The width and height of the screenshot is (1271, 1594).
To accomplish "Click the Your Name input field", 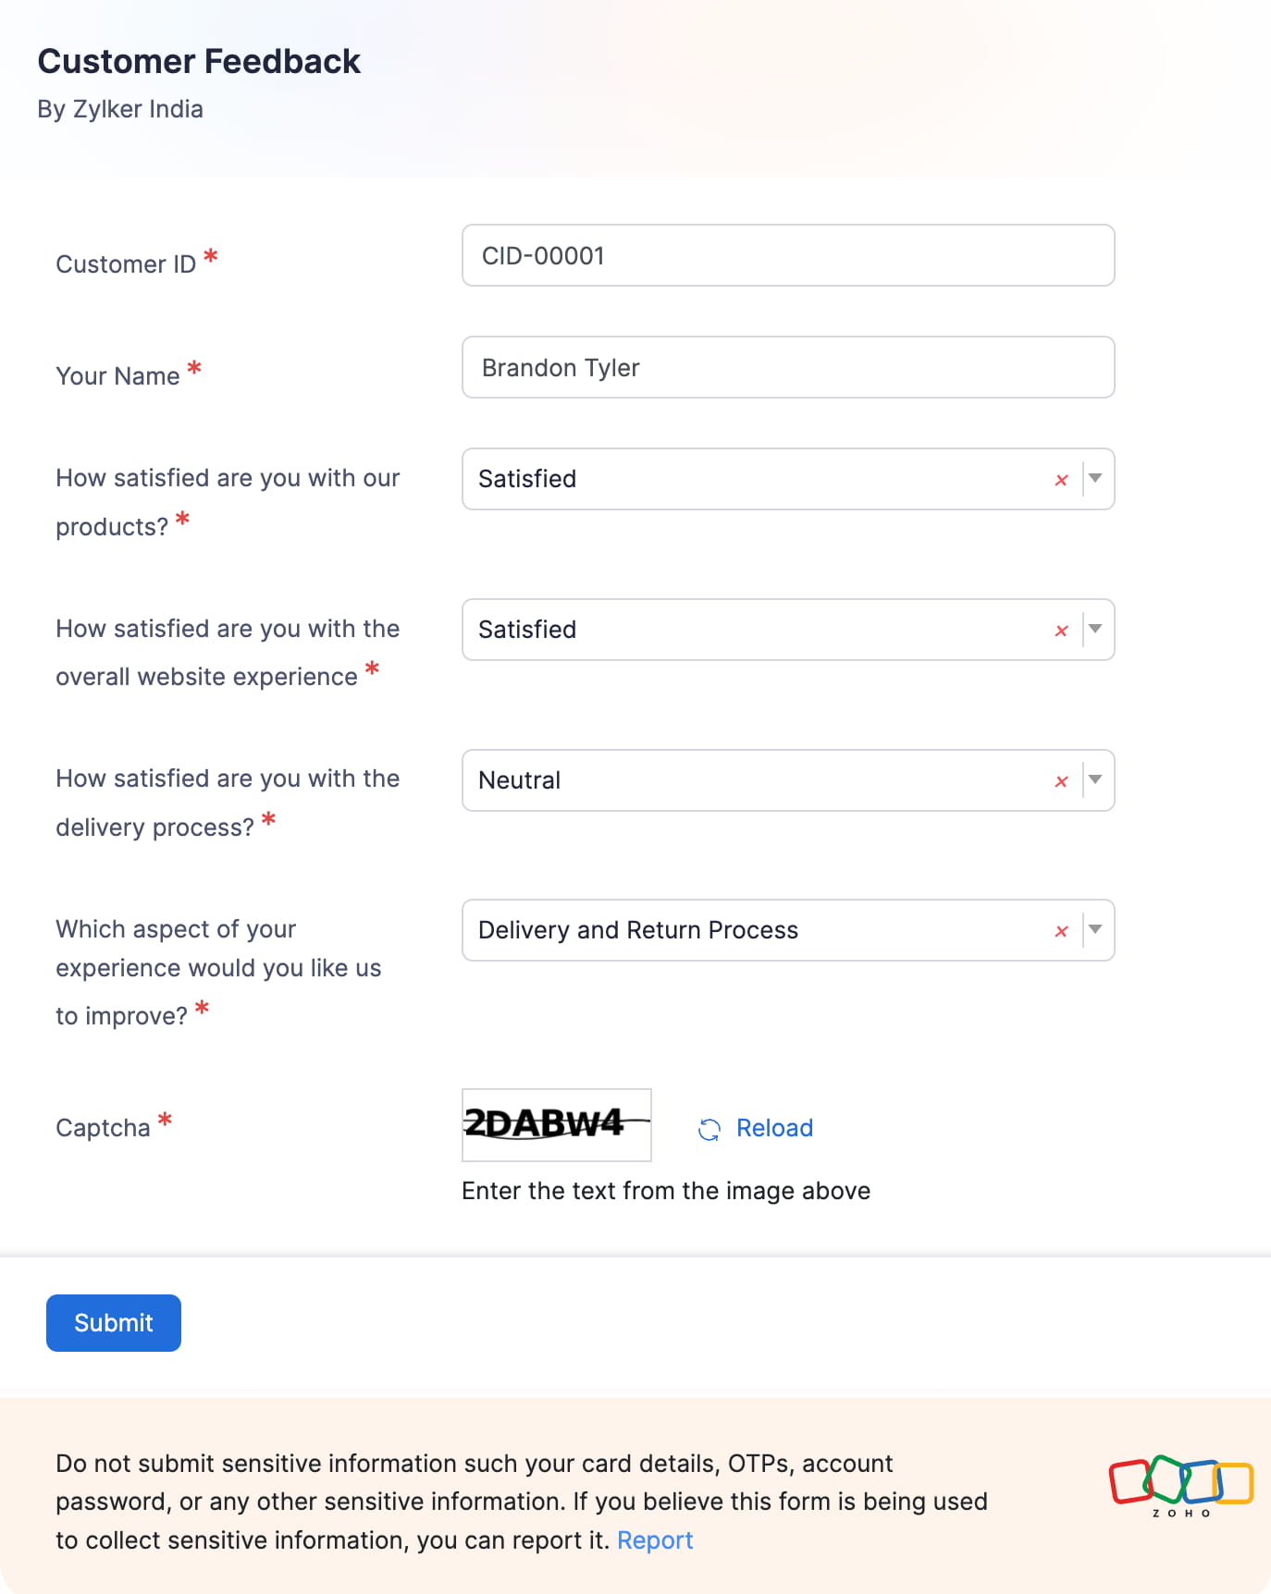I will pyautogui.click(x=787, y=367).
